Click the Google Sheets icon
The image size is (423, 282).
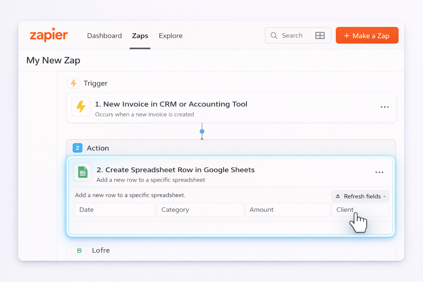coord(83,172)
